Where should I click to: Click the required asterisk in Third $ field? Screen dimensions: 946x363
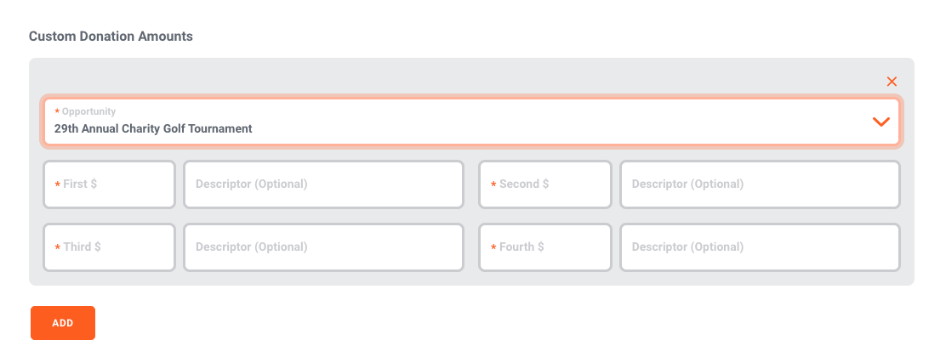(x=57, y=248)
